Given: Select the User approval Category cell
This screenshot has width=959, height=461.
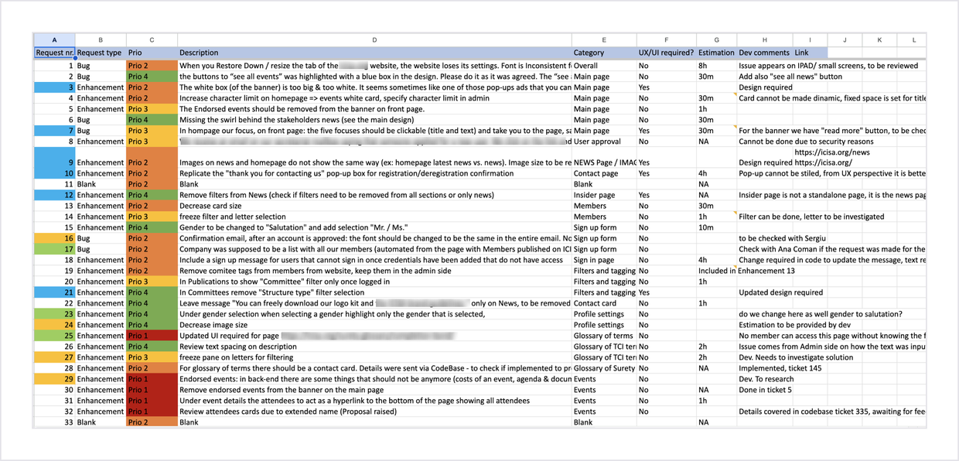Looking at the screenshot, I should (604, 142).
